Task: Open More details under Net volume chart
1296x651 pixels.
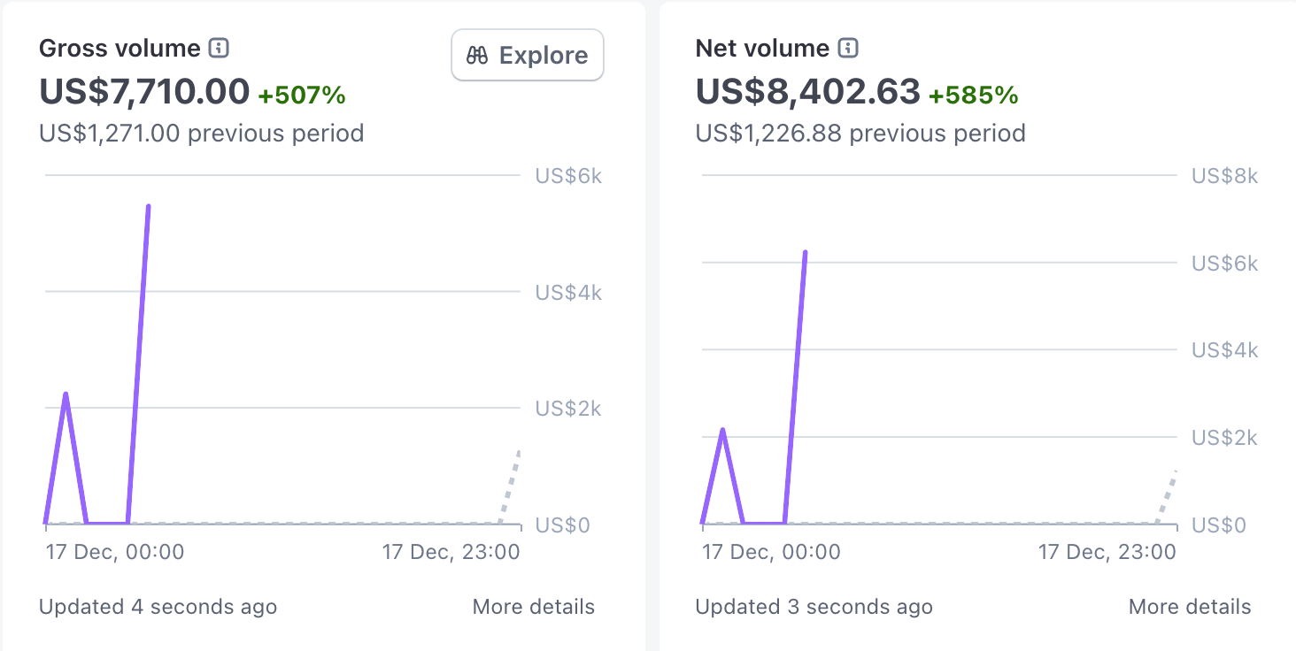Action: 1189,607
